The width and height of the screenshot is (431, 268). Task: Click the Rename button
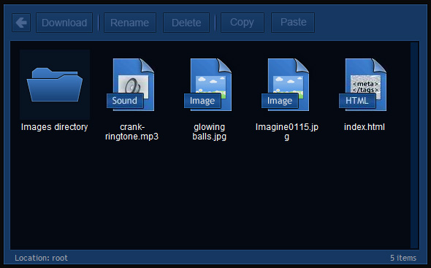point(130,23)
